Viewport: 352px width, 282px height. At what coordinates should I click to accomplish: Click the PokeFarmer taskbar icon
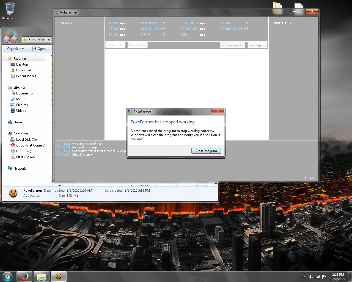58,276
